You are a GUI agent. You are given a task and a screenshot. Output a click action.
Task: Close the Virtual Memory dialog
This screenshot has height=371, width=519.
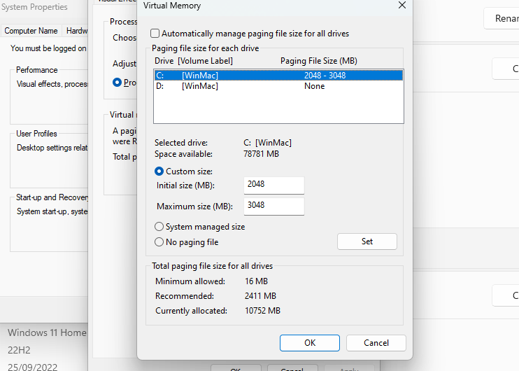(401, 6)
